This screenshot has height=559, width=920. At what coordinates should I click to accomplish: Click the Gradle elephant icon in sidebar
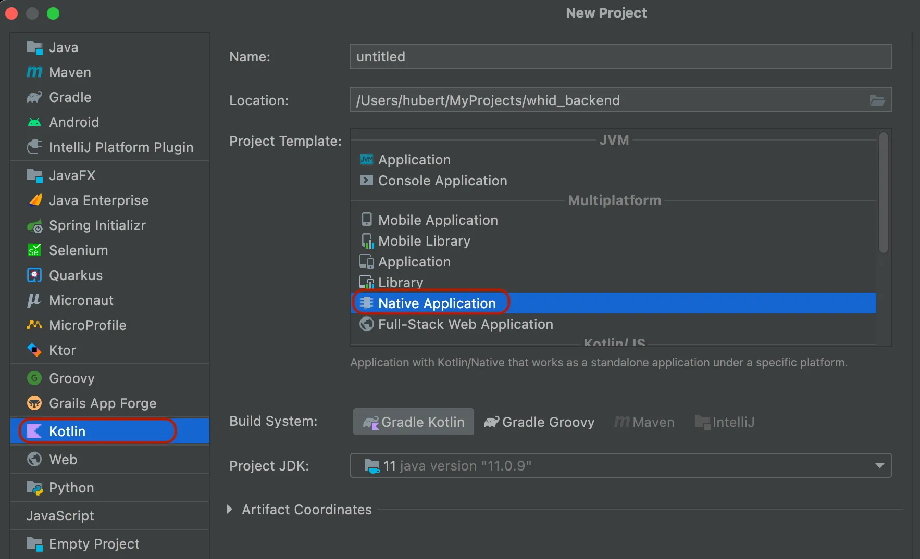[34, 97]
